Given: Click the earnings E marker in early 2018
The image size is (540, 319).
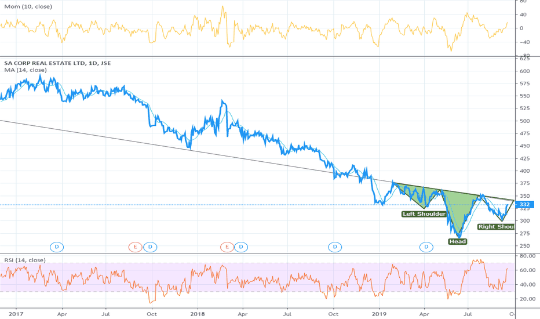Looking at the screenshot, I should [227, 247].
